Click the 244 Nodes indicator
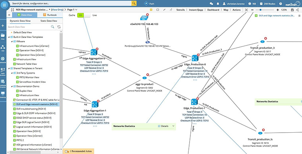This screenshot has width=302, height=154. (268, 4)
